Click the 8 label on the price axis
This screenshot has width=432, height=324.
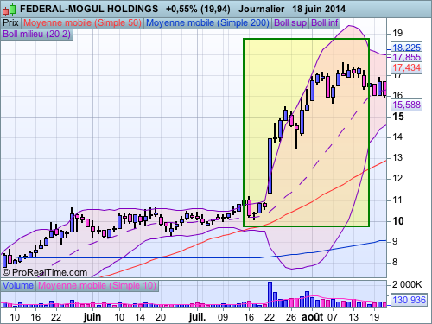pos(395,263)
